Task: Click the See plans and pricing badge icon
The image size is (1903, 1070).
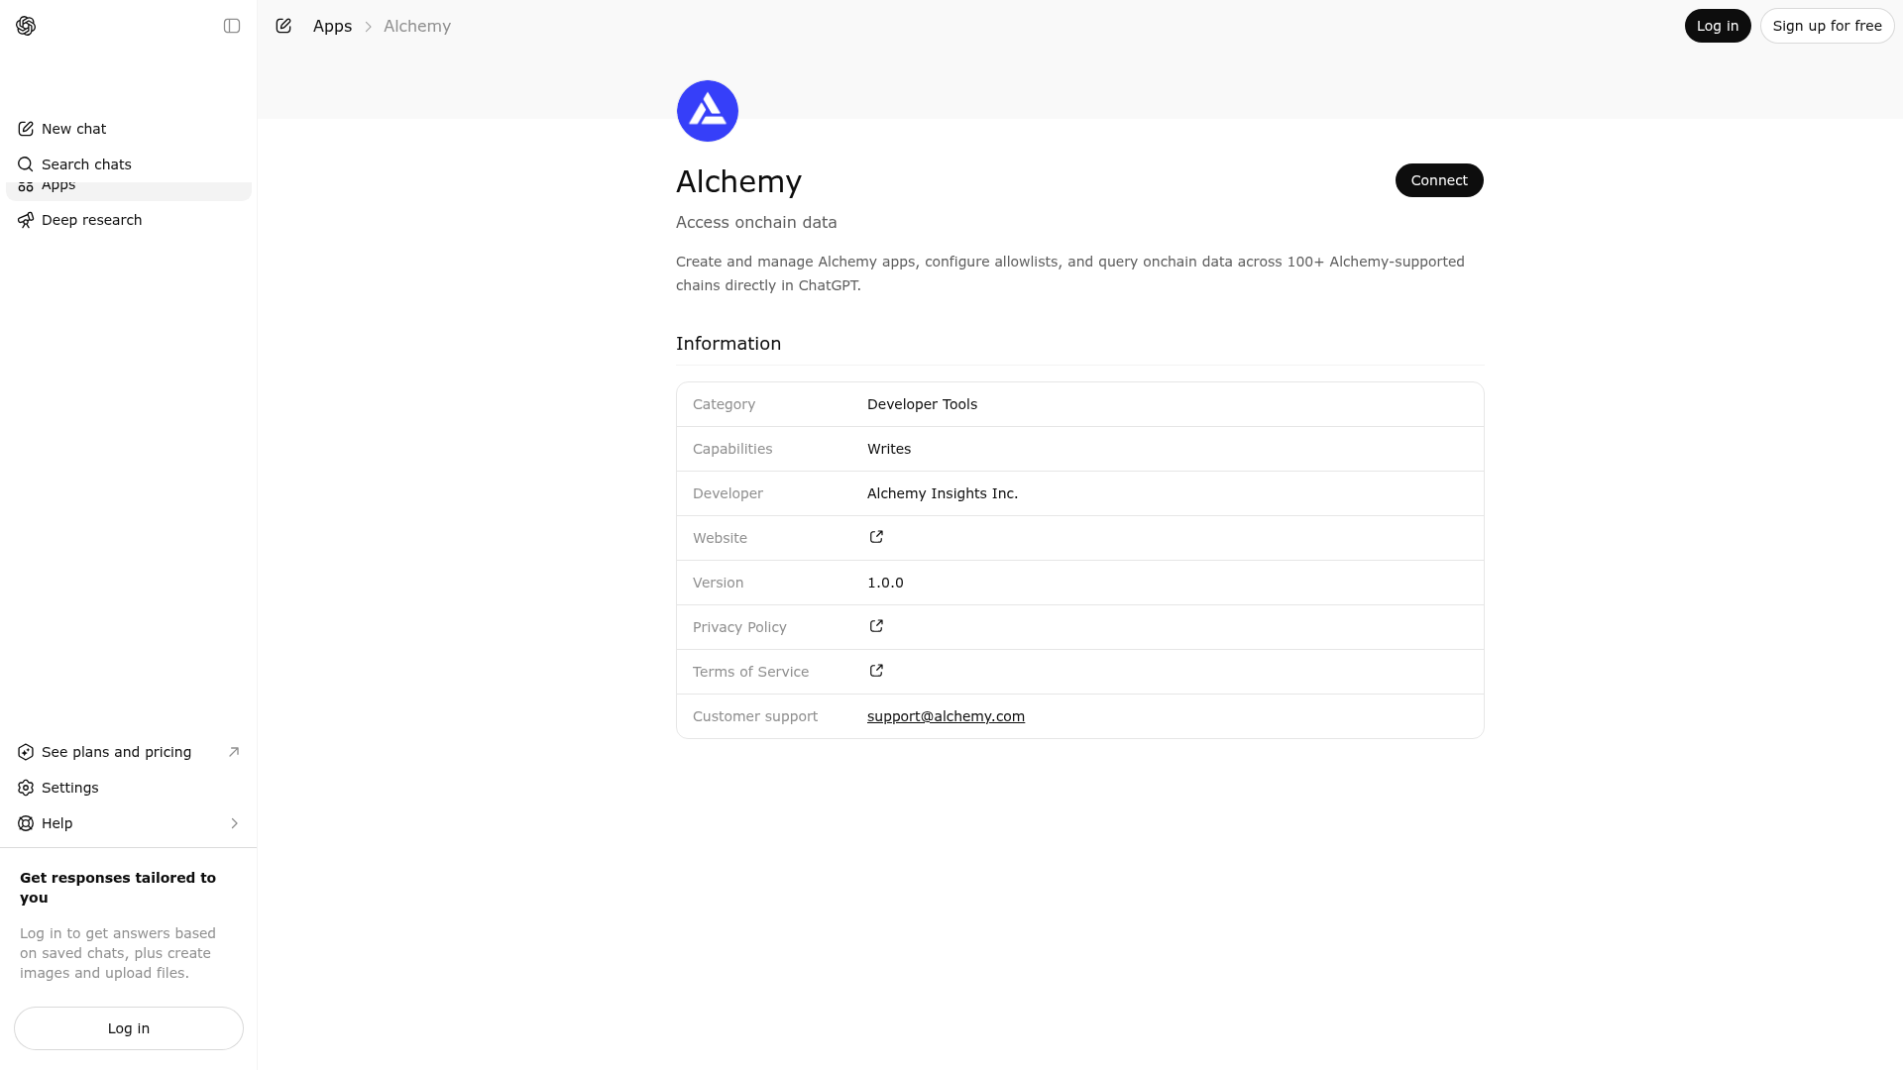Action: (x=26, y=752)
